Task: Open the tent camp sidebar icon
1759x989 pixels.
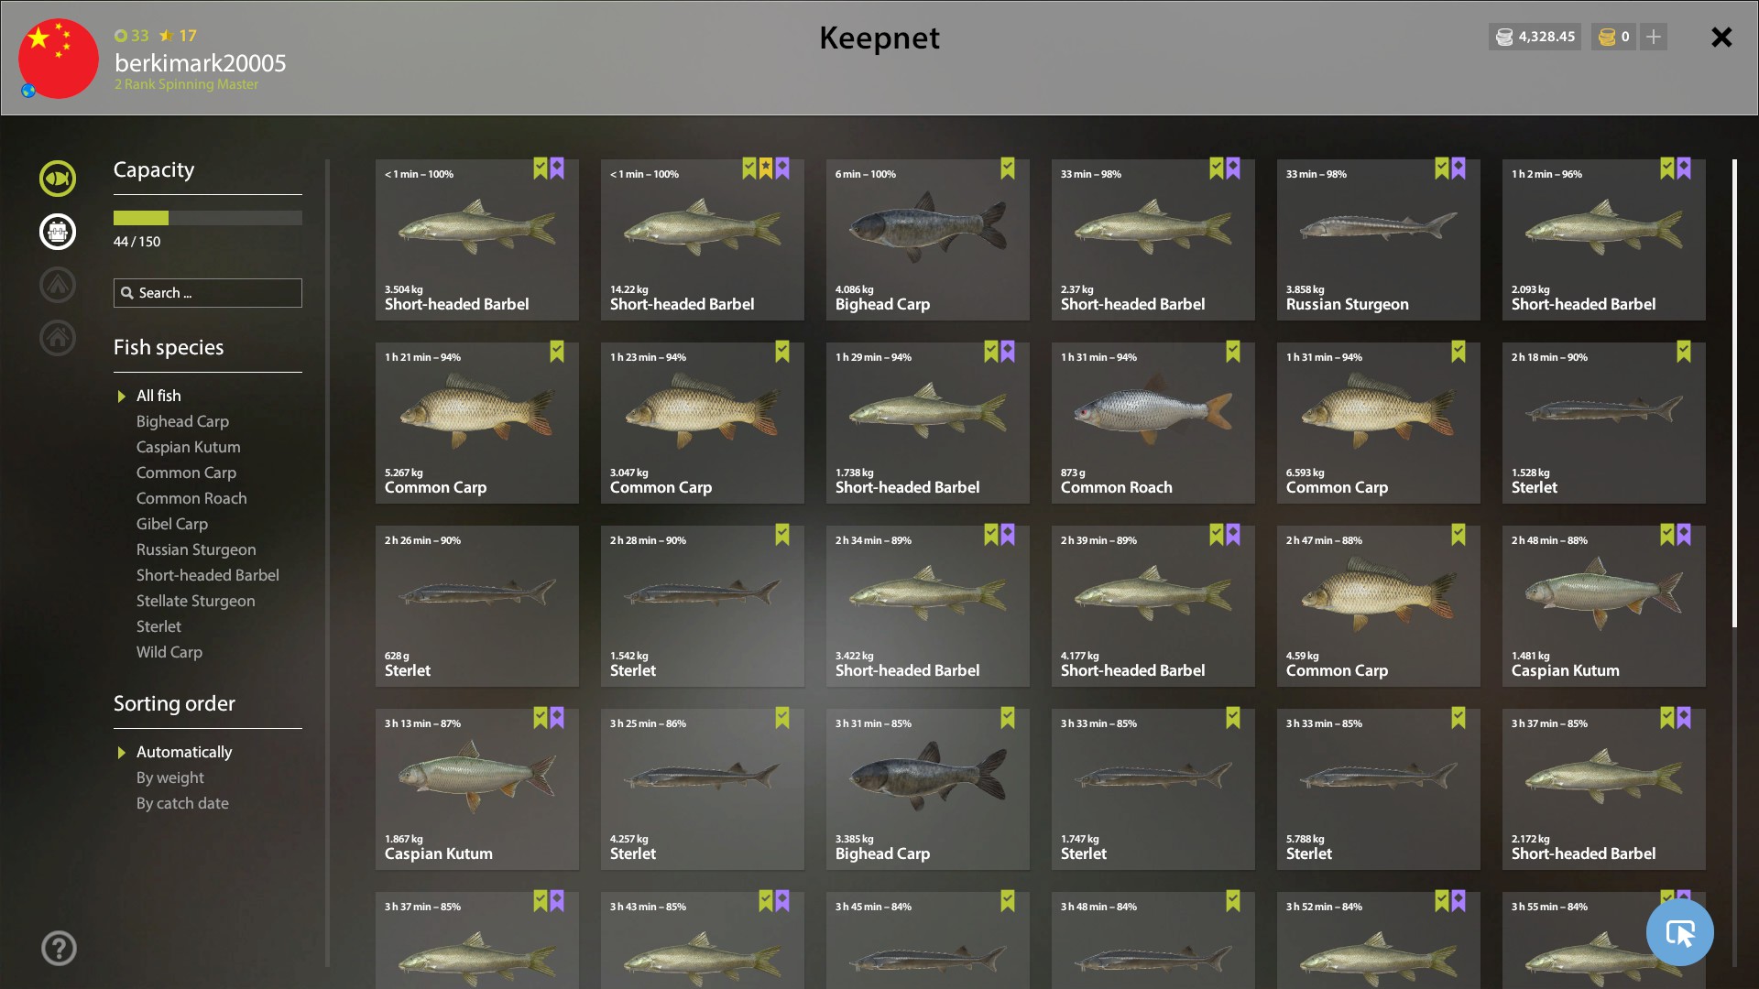Action: point(58,285)
